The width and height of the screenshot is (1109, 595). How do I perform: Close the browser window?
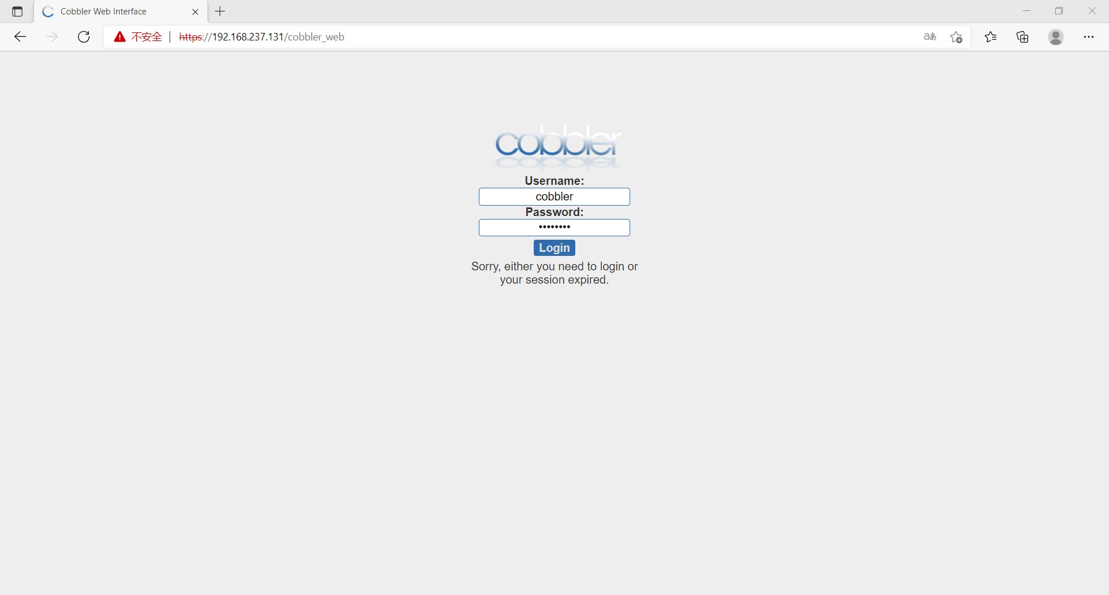tap(1092, 11)
